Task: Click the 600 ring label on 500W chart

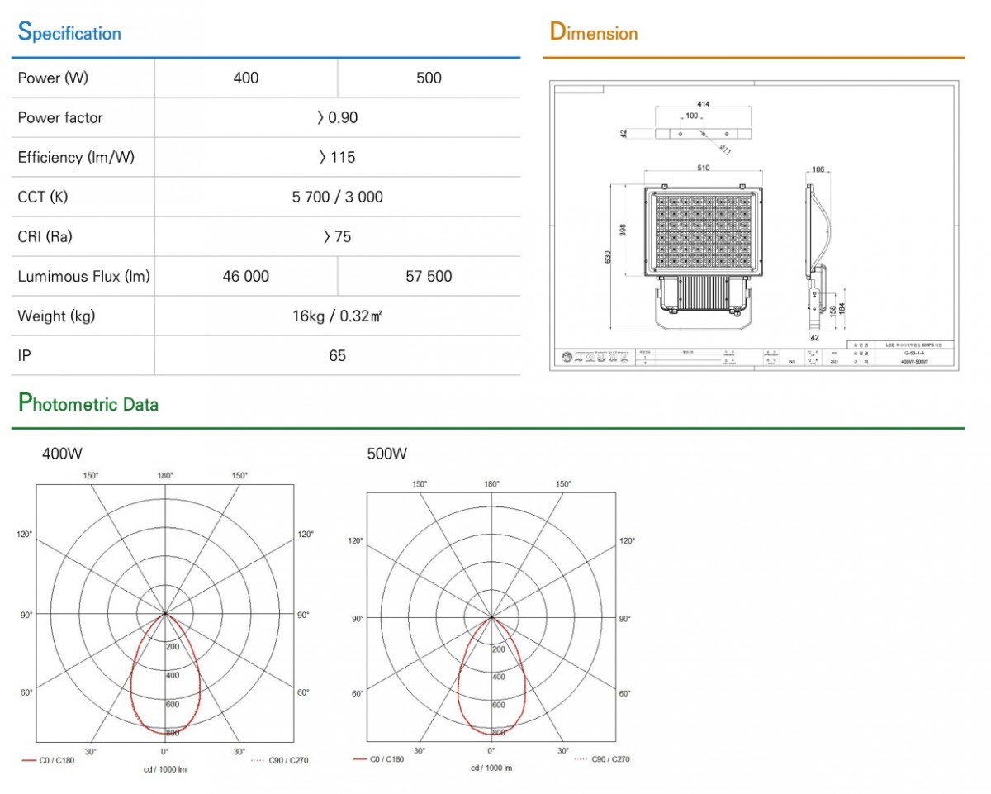Action: 498,705
